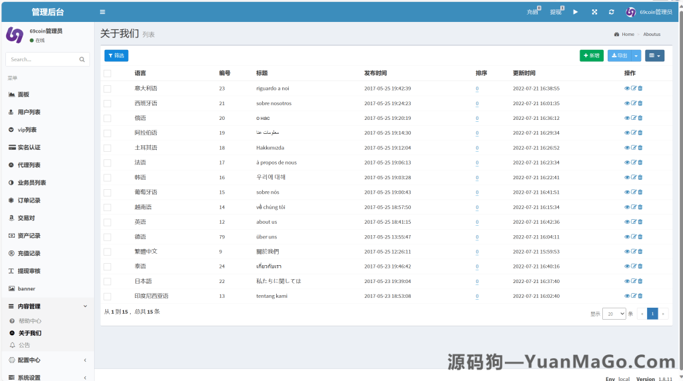
Task: Delete the 葡萄牙语 row
Action: click(x=640, y=192)
